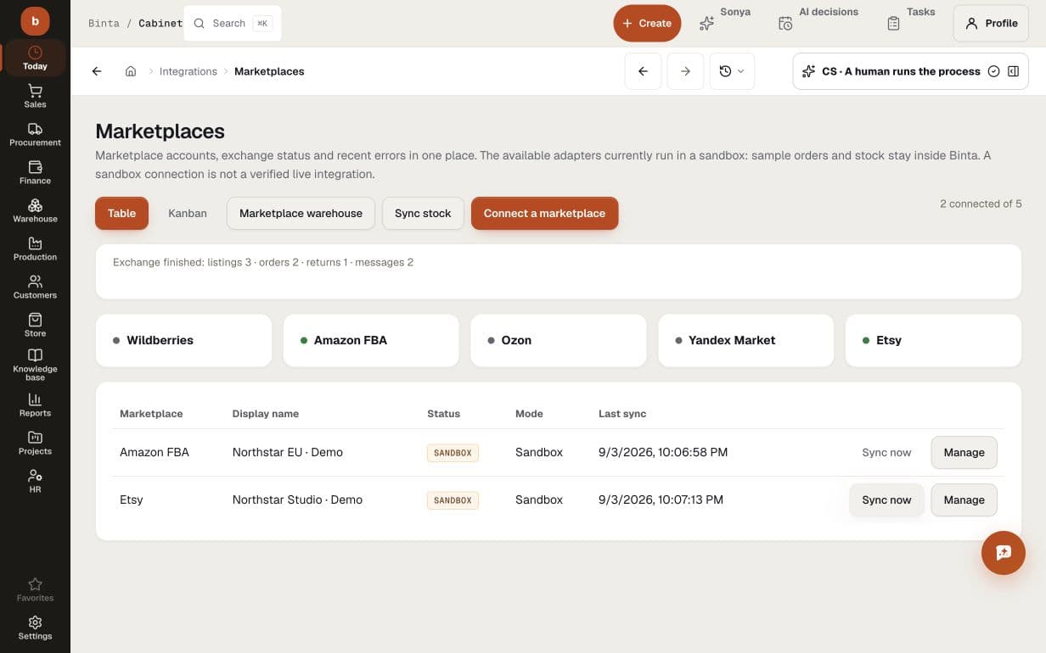
Task: Click SANDBOX badge in Amazon FBA row
Action: (x=453, y=453)
